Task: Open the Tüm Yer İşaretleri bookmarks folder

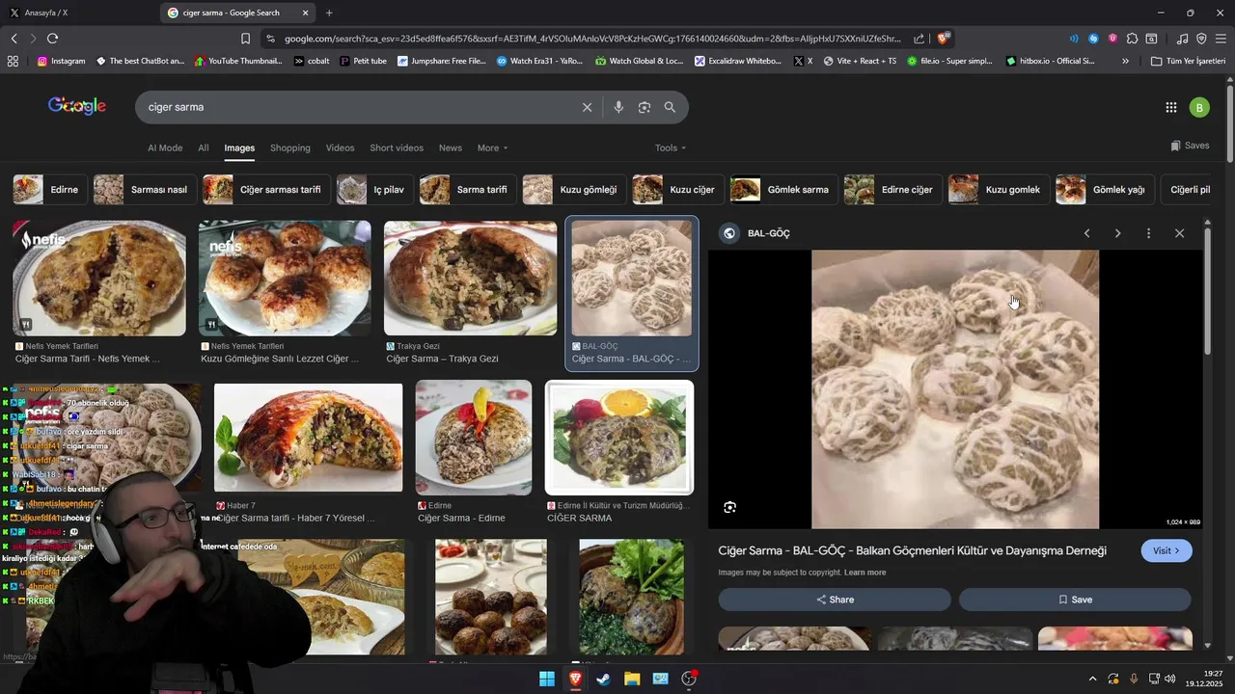Action: pos(1188,61)
